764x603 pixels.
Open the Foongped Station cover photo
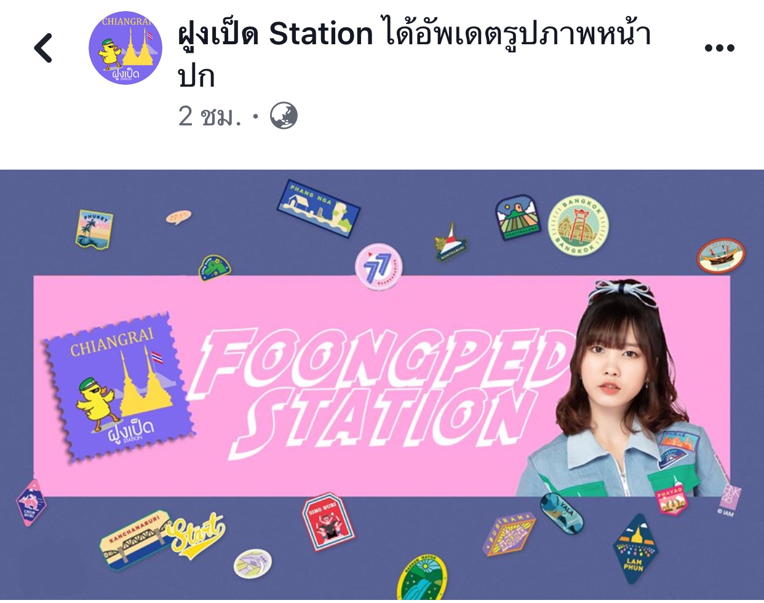pyautogui.click(x=382, y=384)
